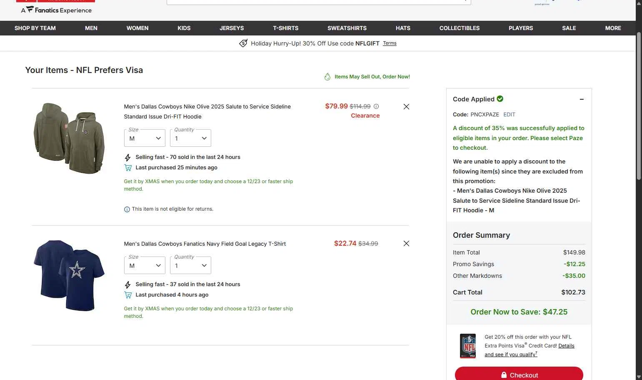Screen dimensions: 642x380
Task: Click the scrollbar down arrow
Action: coord(639,377)
